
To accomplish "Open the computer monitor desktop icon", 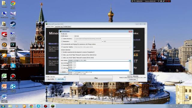I will point(4,15).
